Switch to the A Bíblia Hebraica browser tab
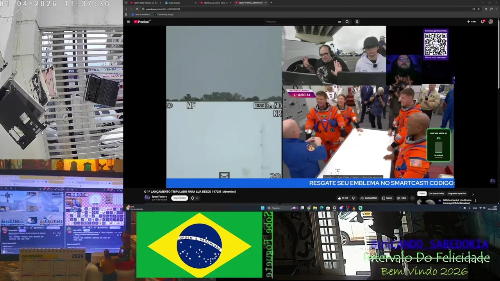This screenshot has height=281, width=500. (x=145, y=3)
